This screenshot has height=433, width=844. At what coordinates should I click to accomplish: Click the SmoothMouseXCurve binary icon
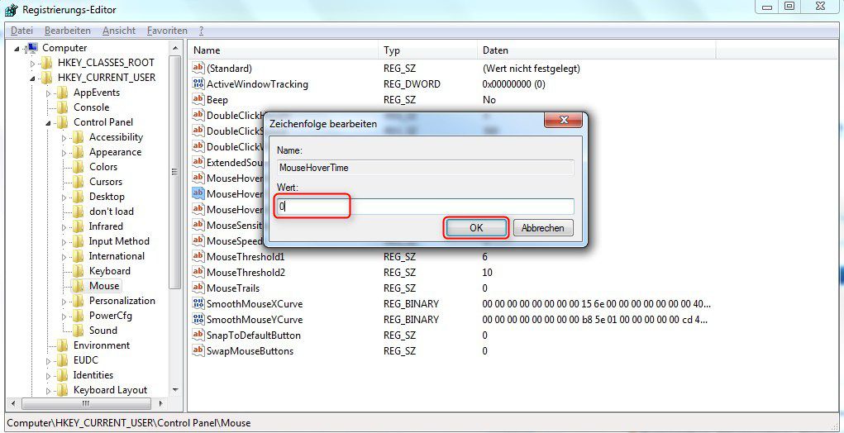198,304
